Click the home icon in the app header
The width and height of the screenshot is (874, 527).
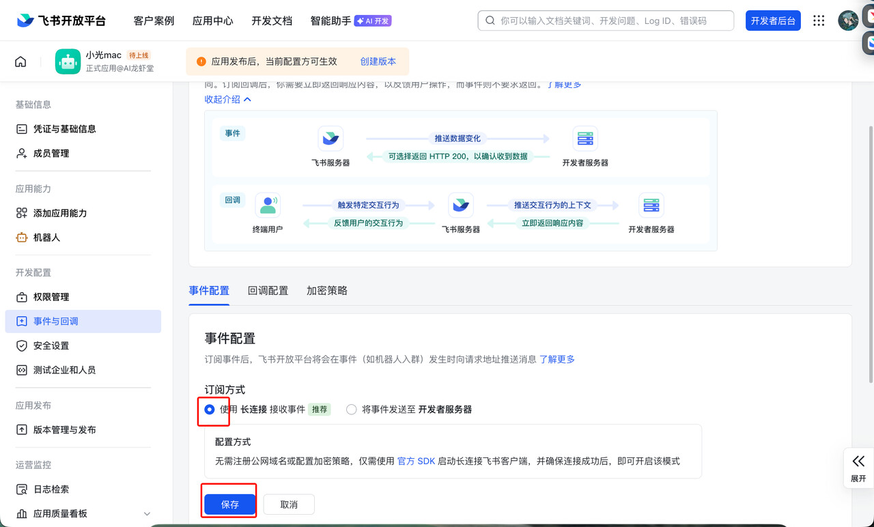coord(20,61)
